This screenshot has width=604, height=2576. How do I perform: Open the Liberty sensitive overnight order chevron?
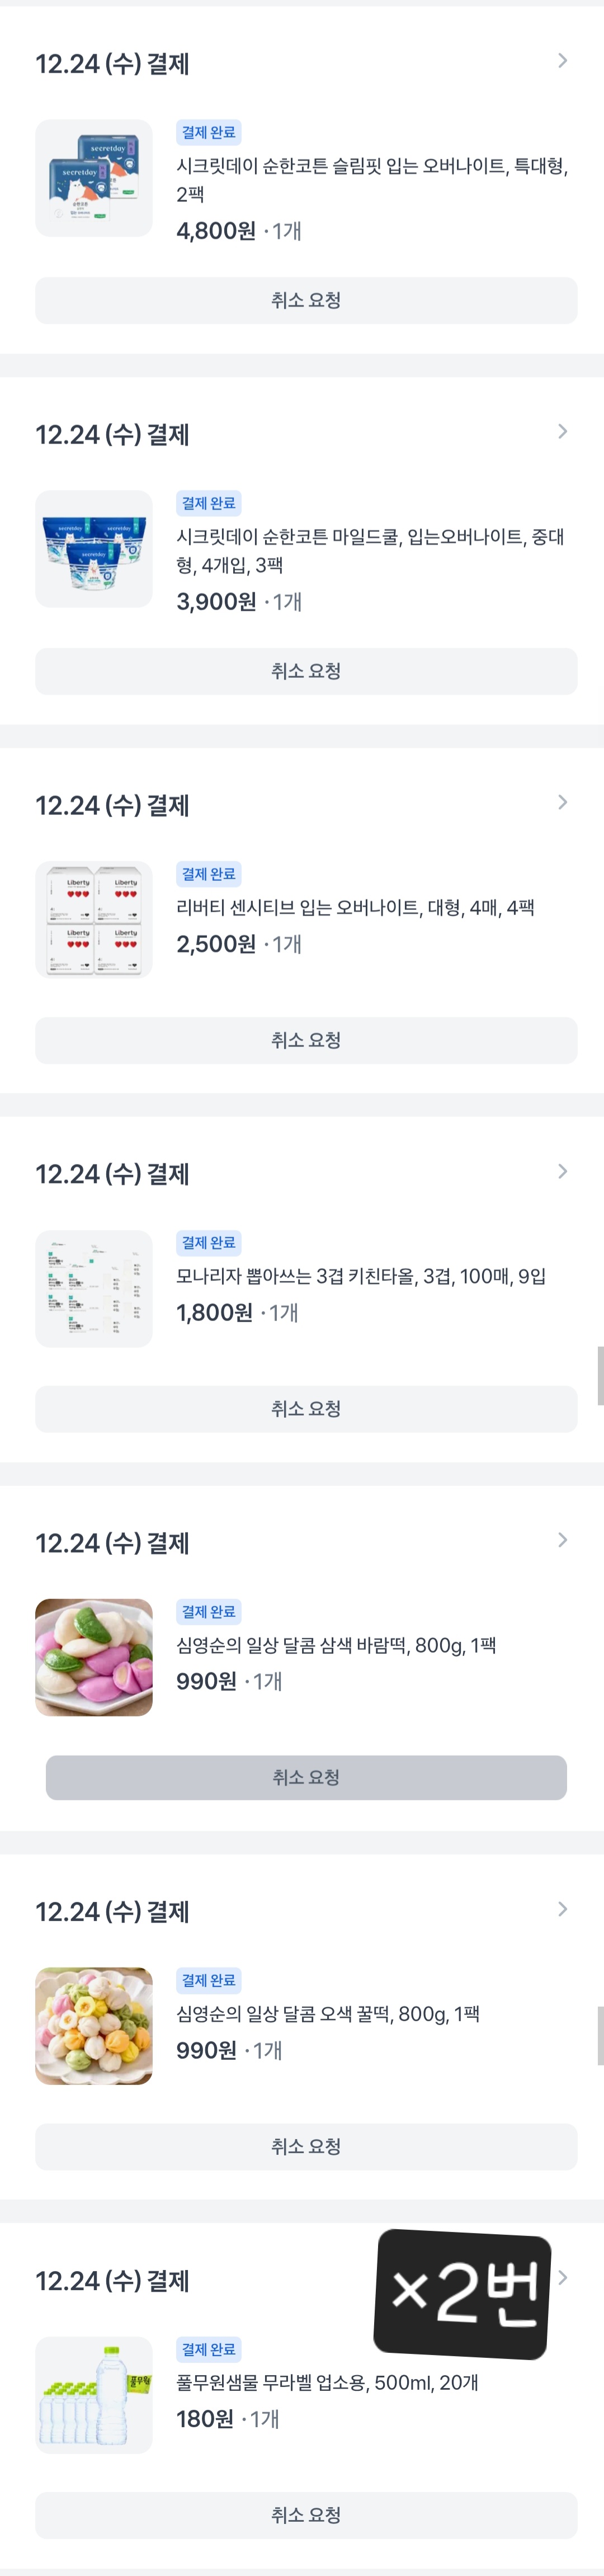pos(562,802)
